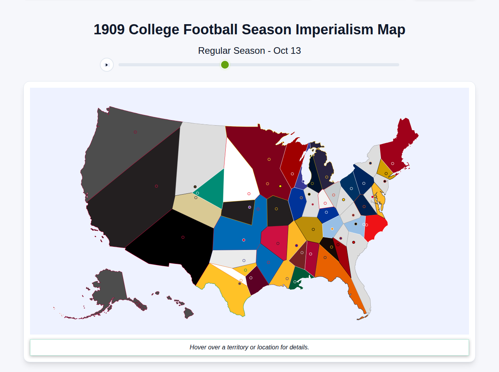Click the yellow dot marker in Minnesota's red territory
Image resolution: width=499 pixels, height=372 pixels.
[280, 186]
